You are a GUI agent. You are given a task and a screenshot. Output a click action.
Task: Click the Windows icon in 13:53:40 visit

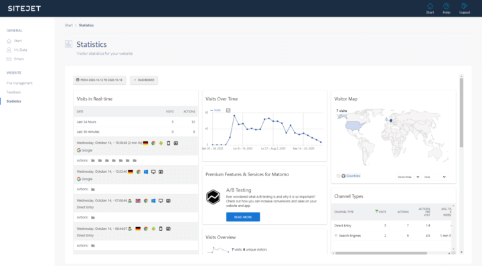point(146,172)
